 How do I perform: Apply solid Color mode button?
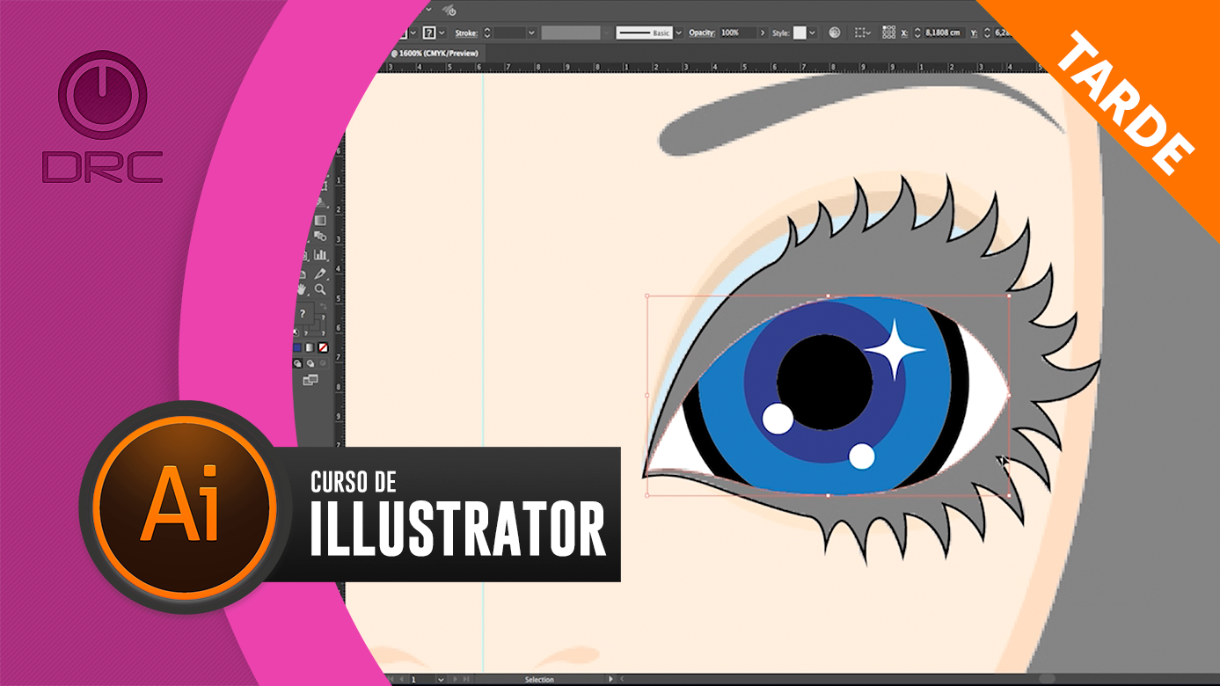[297, 347]
